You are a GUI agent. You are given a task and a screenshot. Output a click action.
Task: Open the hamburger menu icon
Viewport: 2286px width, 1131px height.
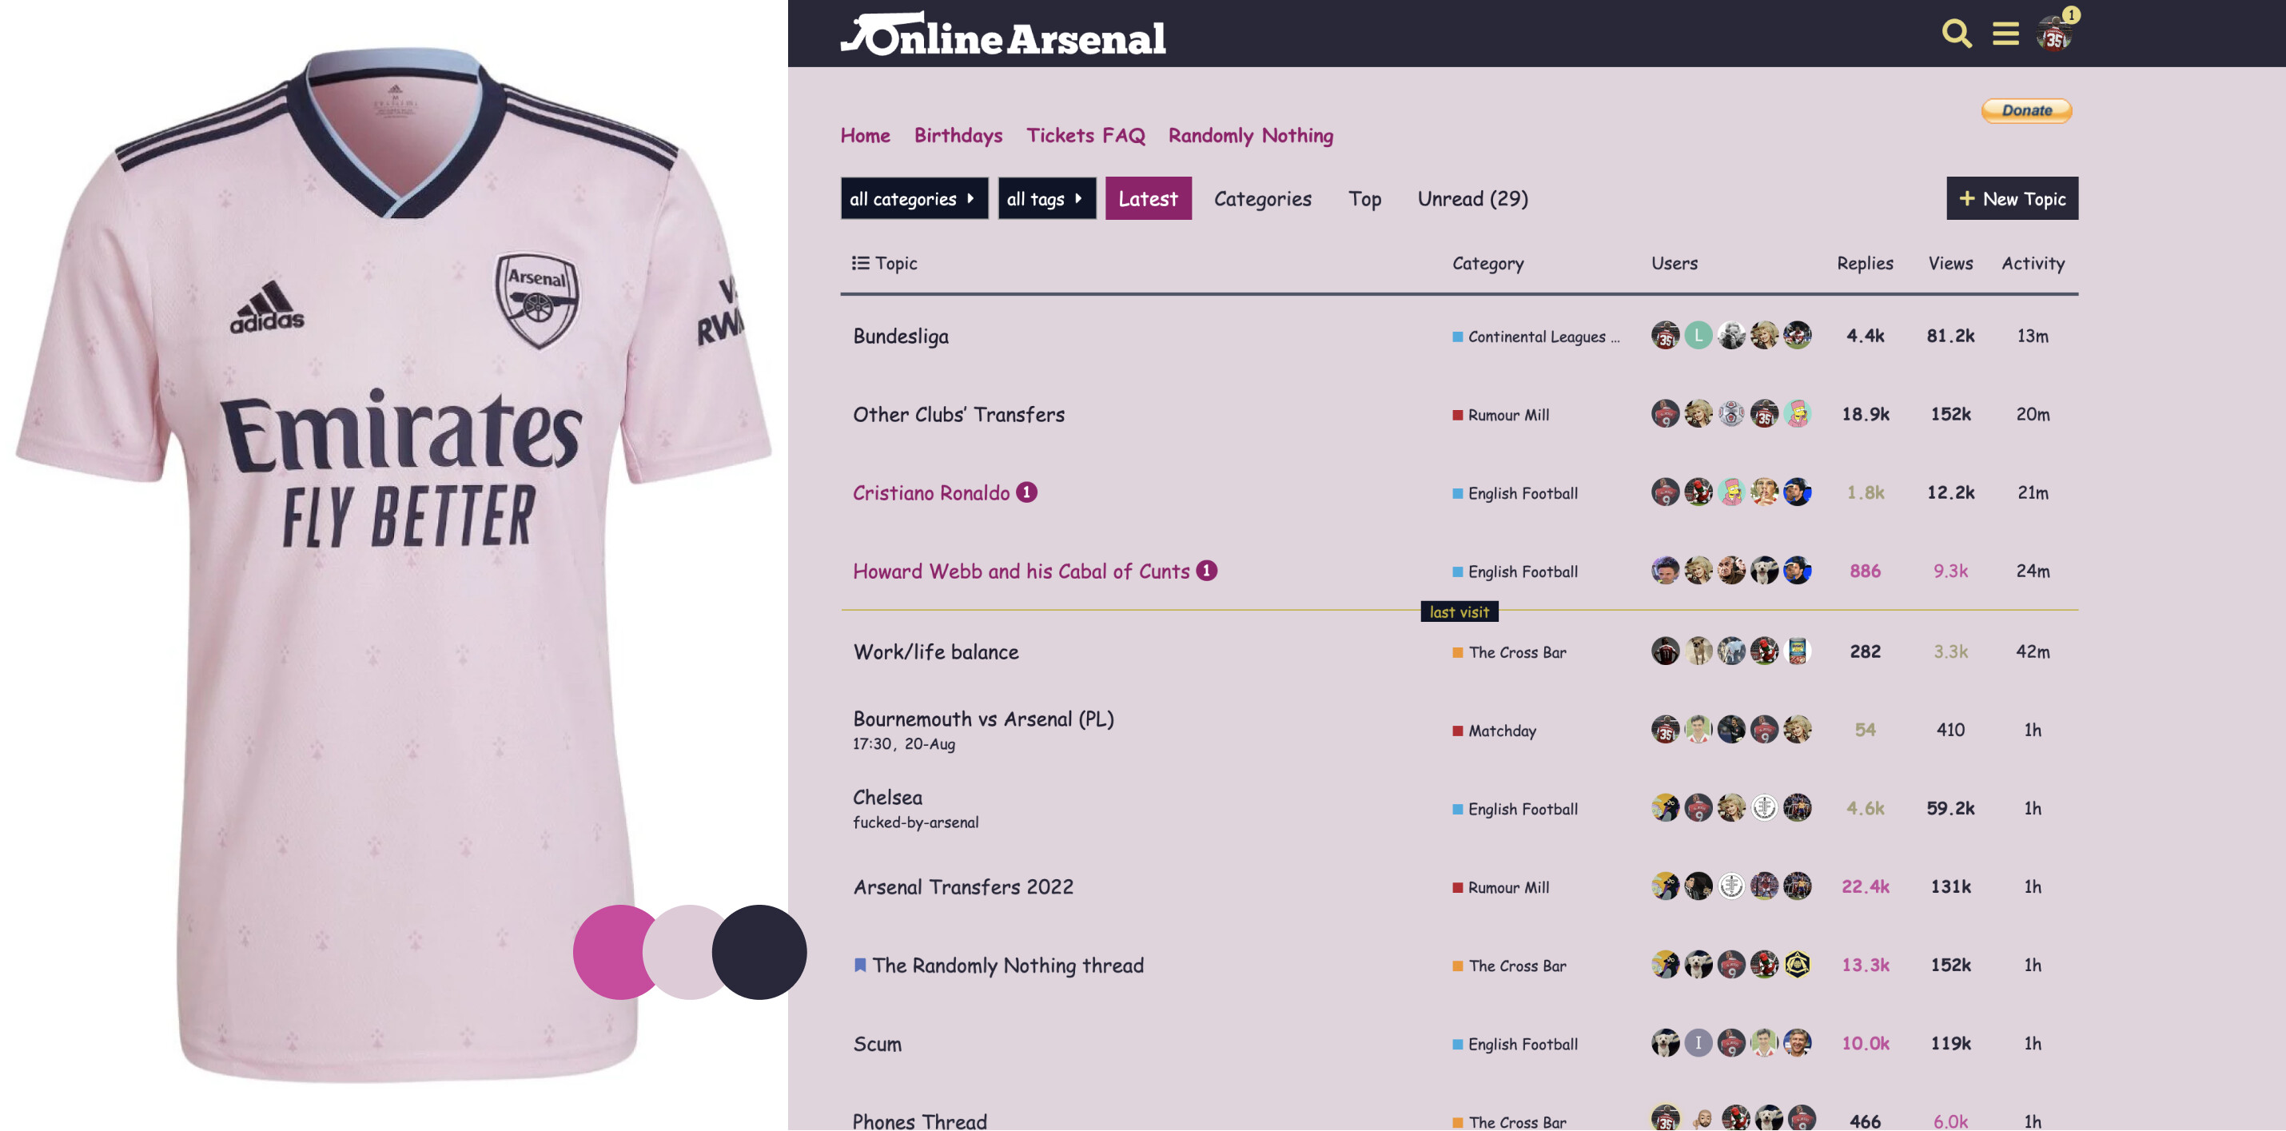(x=2005, y=34)
